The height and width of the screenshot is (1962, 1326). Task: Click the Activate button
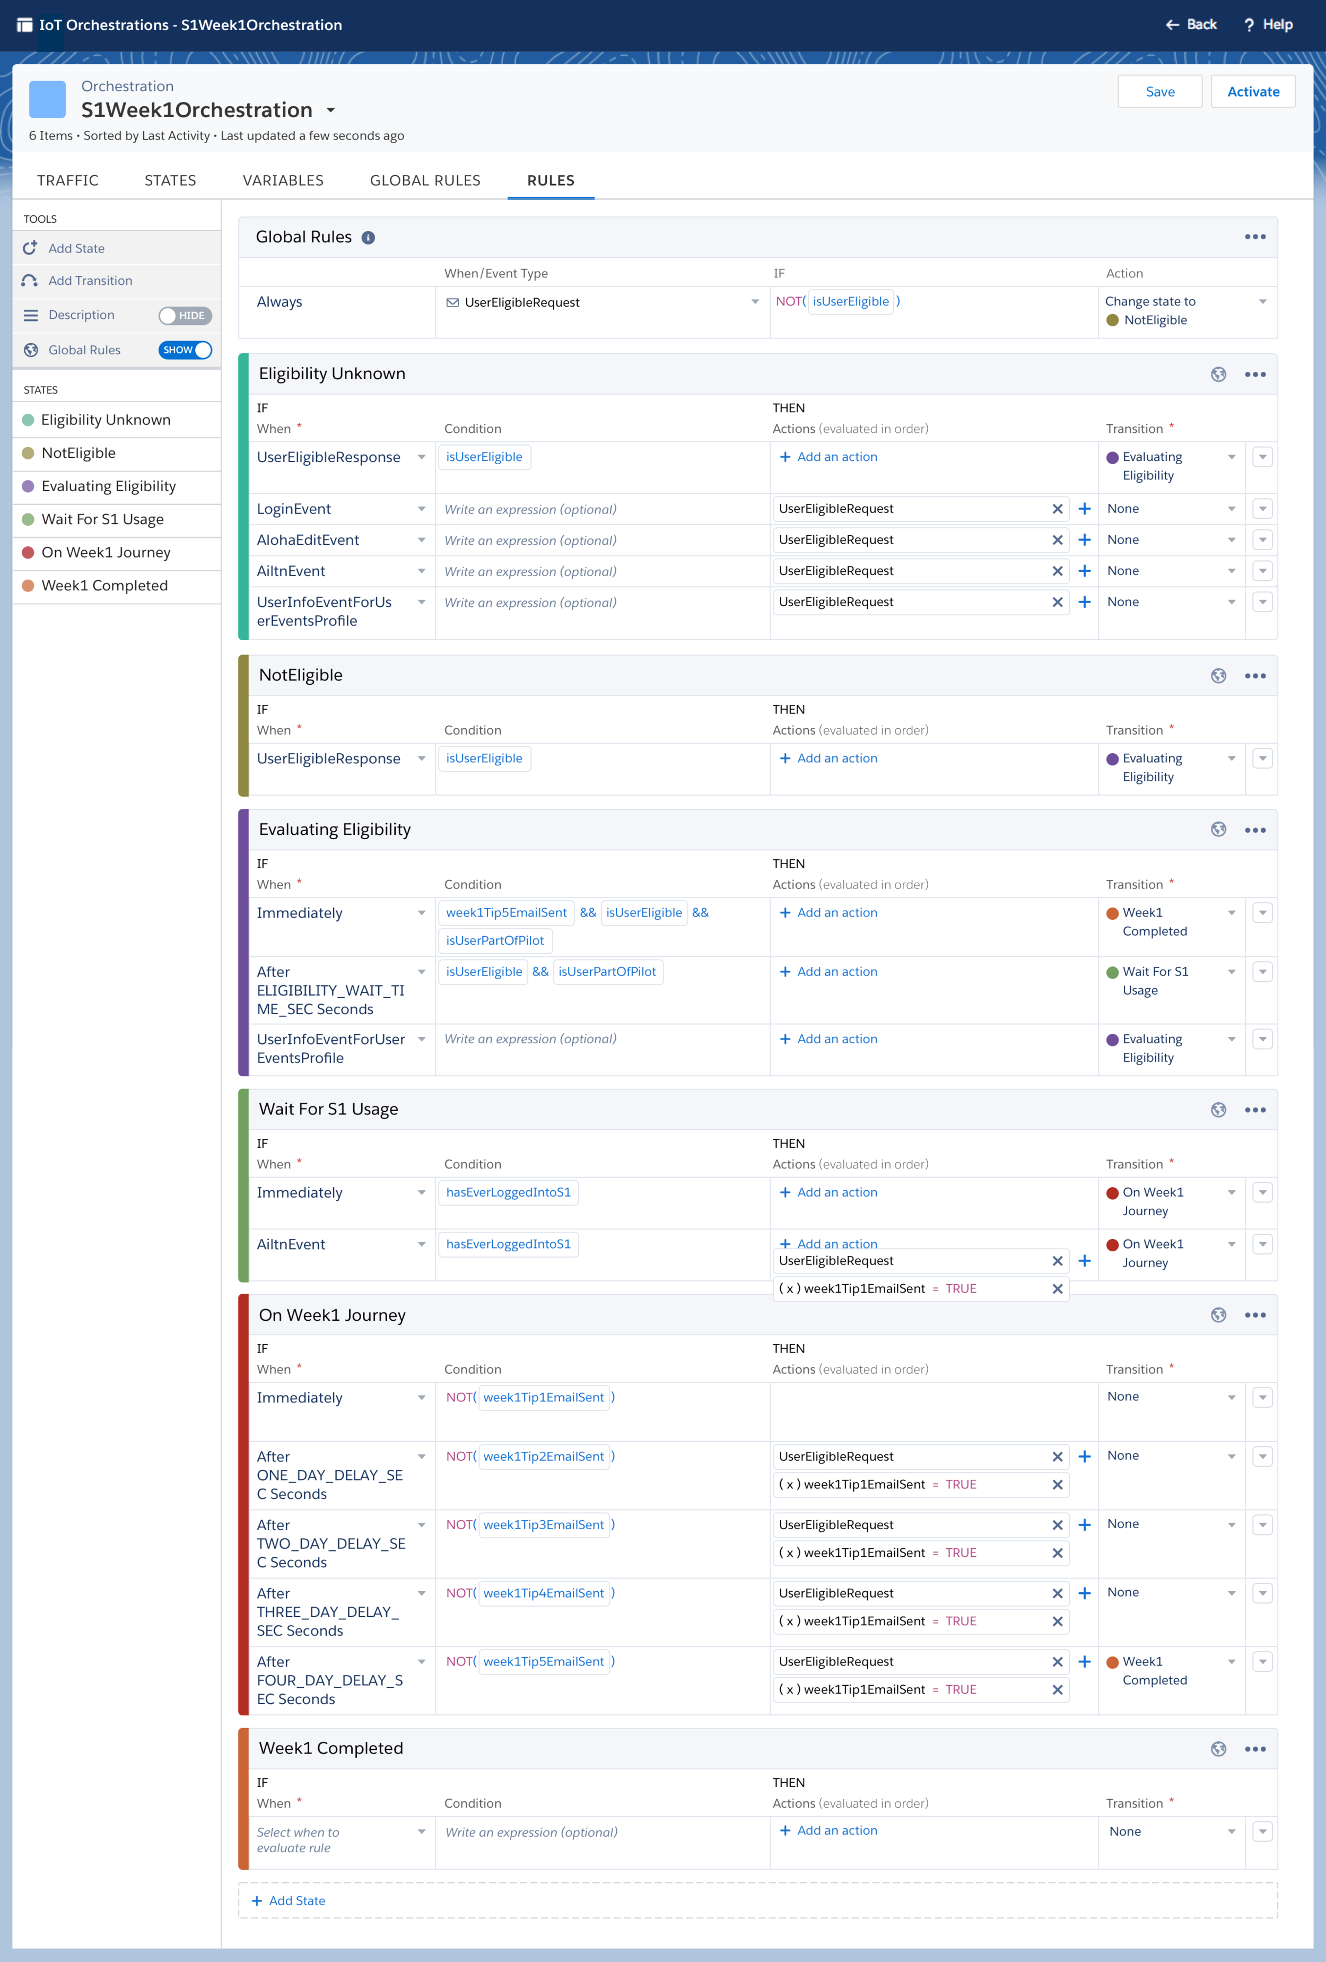click(x=1253, y=91)
